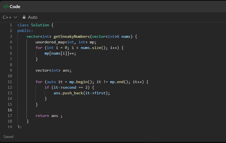Click line number 11 in gutter
Viewport: 226px width, 143px height.
coord(10,82)
